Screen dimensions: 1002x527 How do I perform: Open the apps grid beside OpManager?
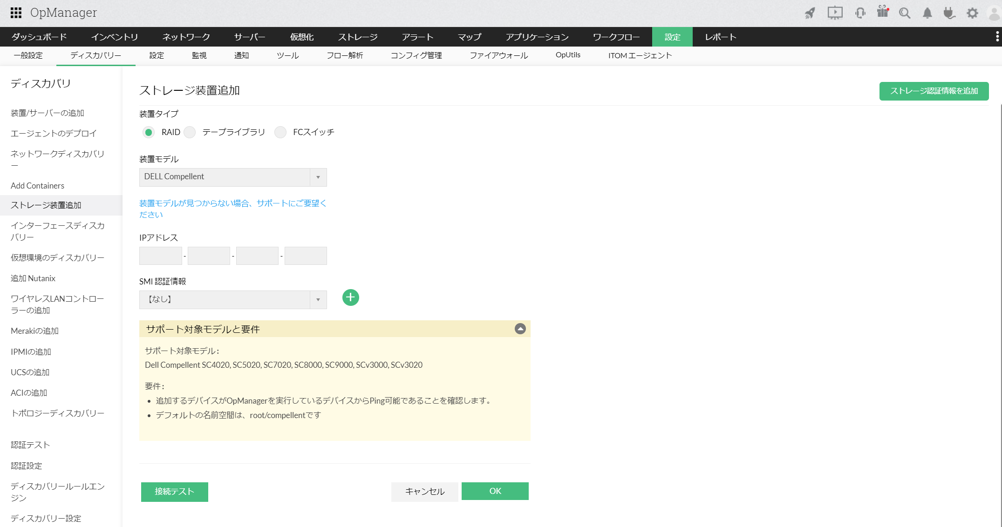16,13
